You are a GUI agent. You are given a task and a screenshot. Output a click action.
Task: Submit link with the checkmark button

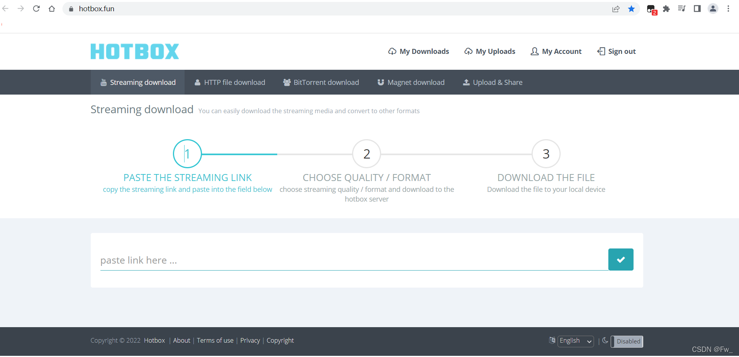(x=621, y=260)
